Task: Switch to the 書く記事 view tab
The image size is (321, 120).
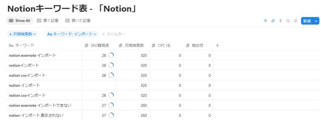Action: pos(48,20)
